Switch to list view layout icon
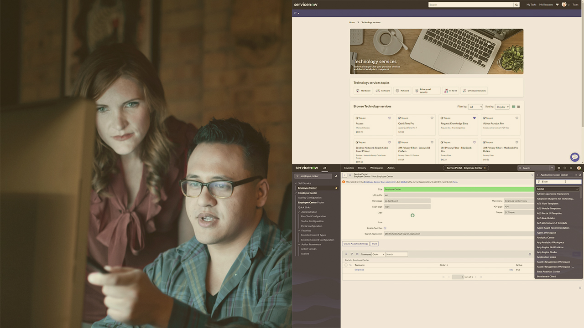584x328 pixels. pyautogui.click(x=518, y=107)
